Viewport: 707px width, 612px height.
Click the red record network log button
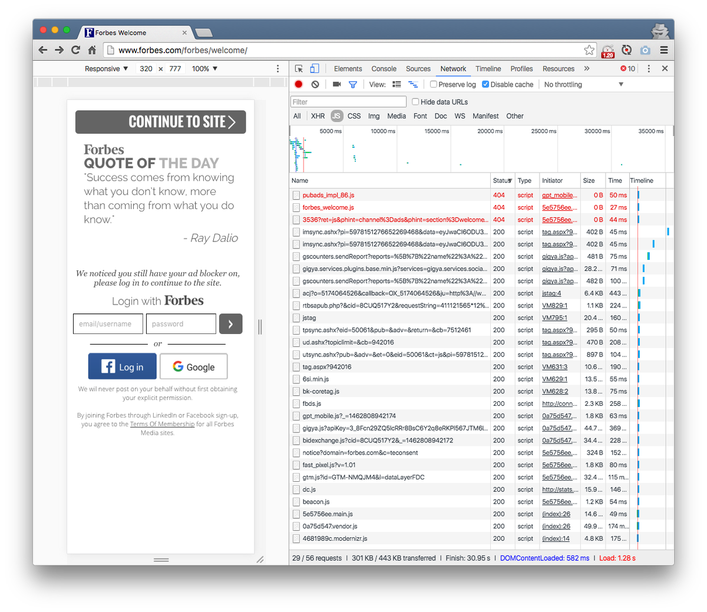coord(299,84)
